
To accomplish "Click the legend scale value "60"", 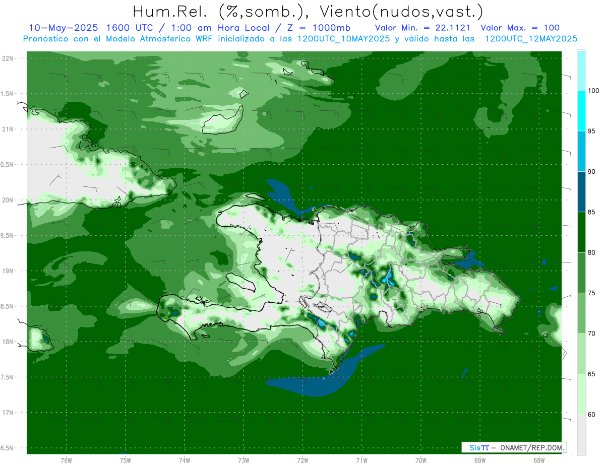I will coord(592,415).
